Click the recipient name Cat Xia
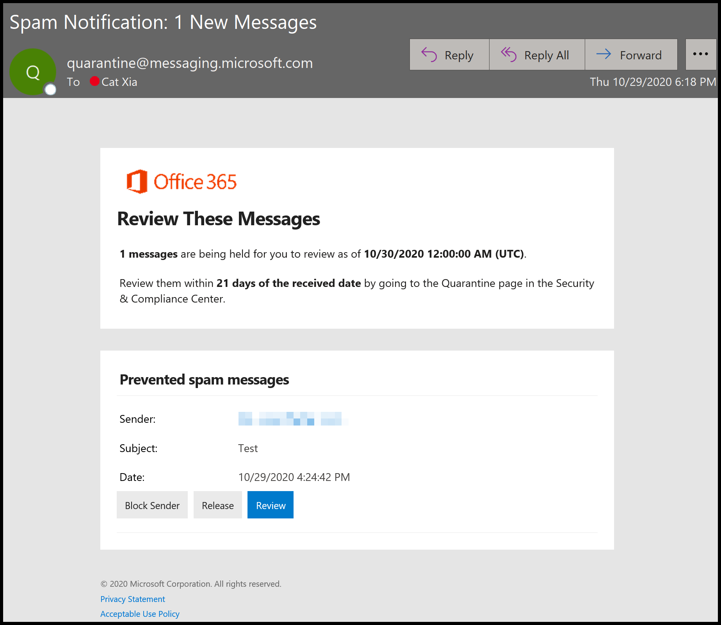The image size is (721, 625). (119, 82)
